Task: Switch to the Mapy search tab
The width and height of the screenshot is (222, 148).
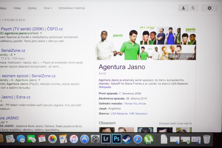Action: click(3, 8)
